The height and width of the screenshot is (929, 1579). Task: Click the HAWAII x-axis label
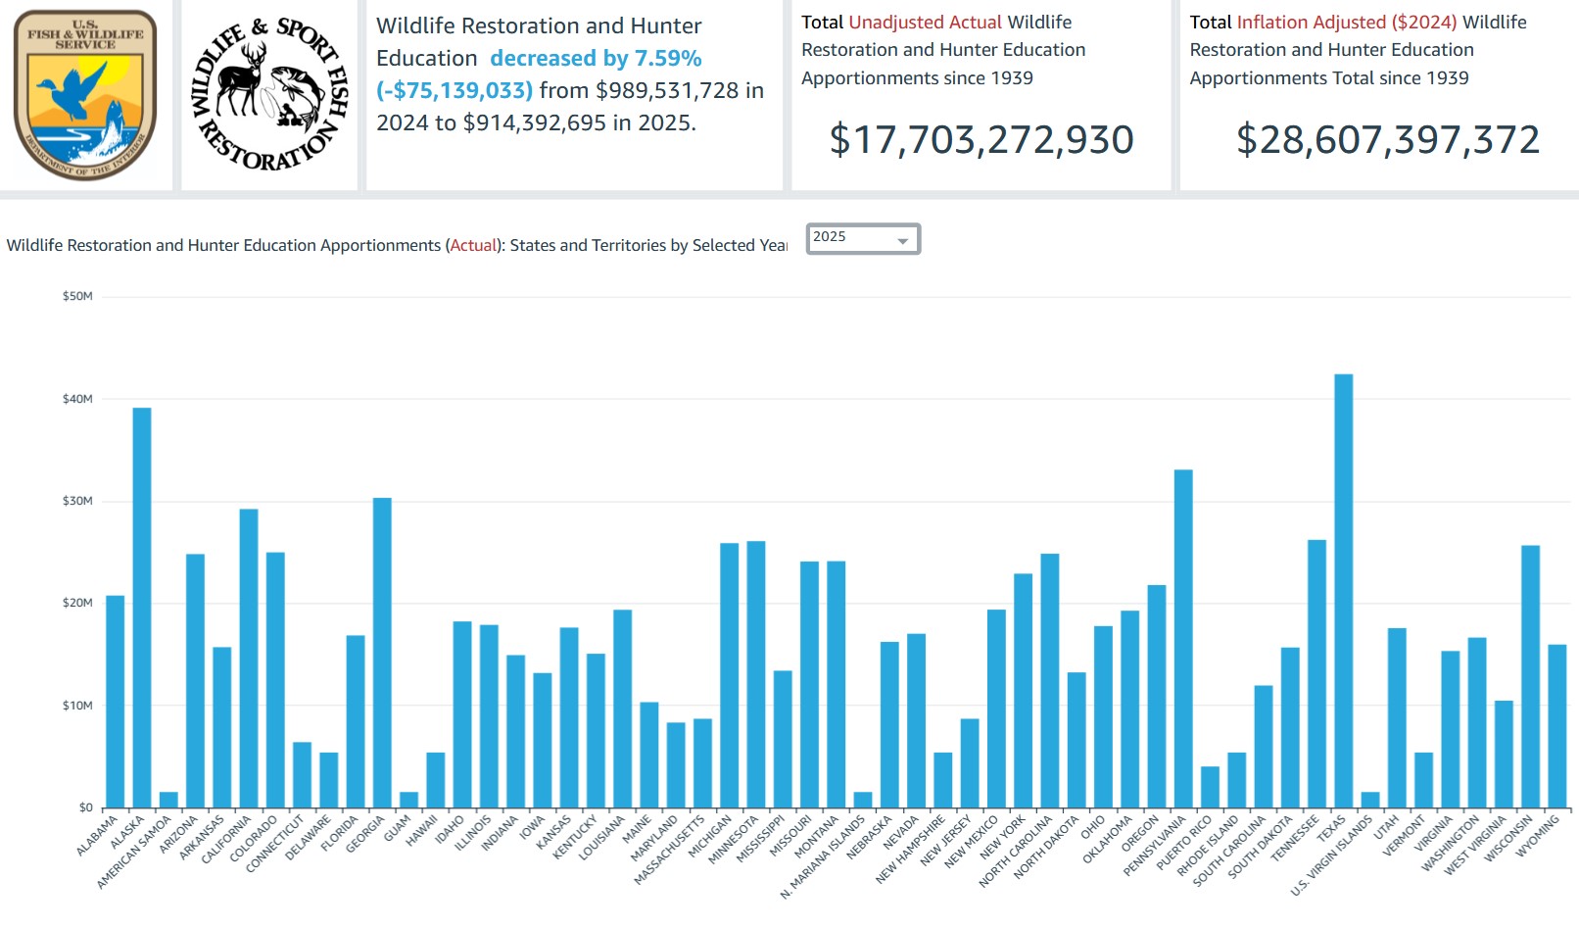click(x=422, y=830)
